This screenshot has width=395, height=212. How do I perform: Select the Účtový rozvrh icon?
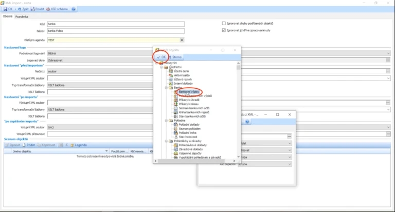[x=171, y=79]
